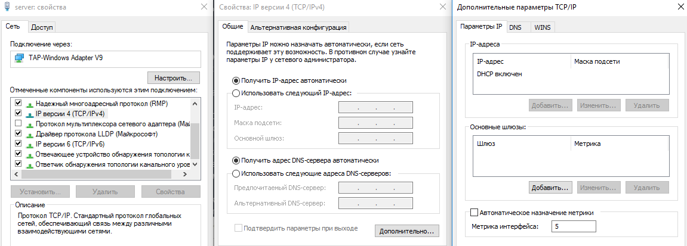This screenshot has width=687, height=246.
Task: Click the IP версии 4 (TCP/IPv4) protocol icon
Action: [29, 113]
